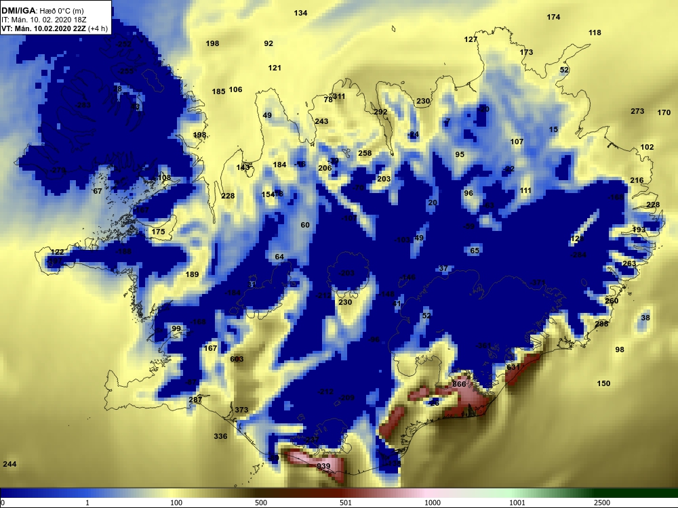
Task: Click the value 118 on the map
Action: (595, 33)
